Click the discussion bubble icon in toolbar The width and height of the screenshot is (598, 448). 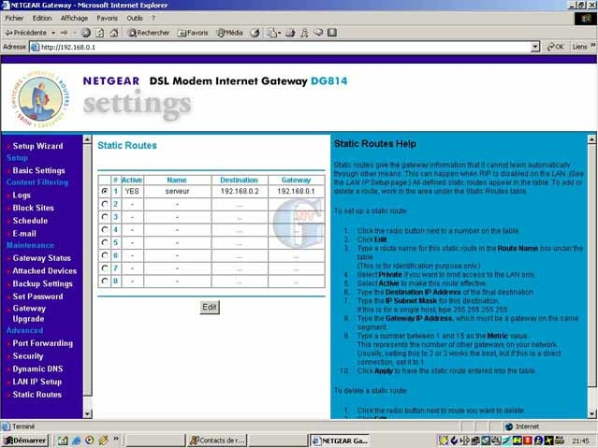pyautogui.click(x=318, y=33)
